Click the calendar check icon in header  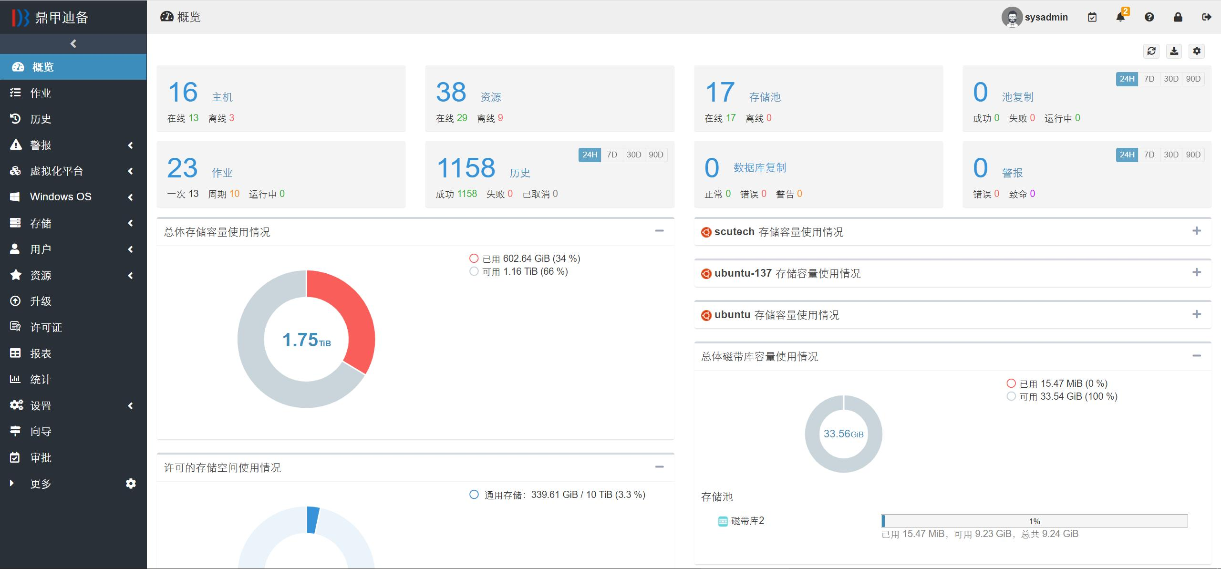point(1092,18)
